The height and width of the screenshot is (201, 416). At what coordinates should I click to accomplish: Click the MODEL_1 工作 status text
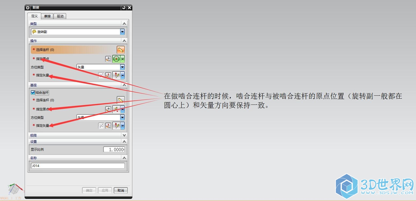click(11, 198)
